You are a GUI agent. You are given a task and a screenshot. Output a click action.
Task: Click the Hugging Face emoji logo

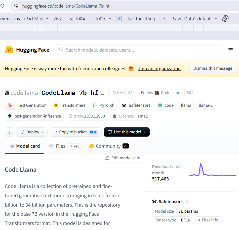[9, 50]
